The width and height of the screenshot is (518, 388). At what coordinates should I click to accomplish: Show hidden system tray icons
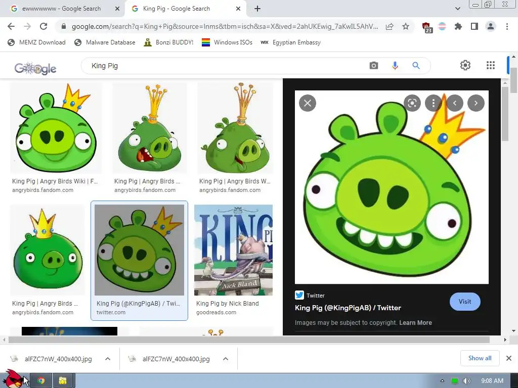442,381
